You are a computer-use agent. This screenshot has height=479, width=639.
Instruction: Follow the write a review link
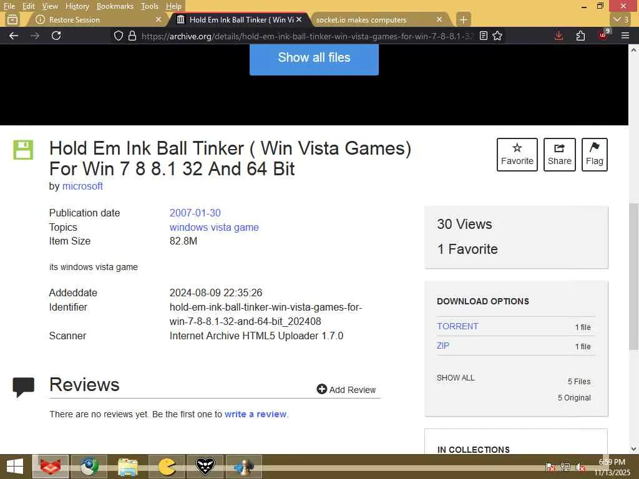tap(255, 414)
